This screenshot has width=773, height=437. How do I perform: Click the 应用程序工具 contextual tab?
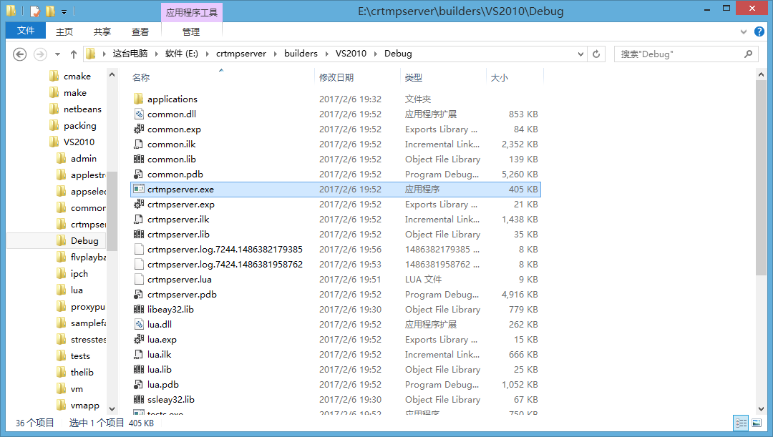click(192, 12)
